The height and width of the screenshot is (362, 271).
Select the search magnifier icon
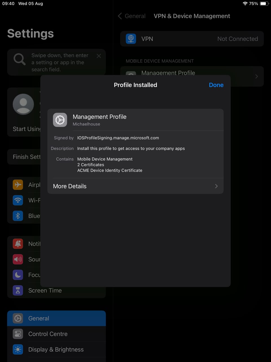(19, 59)
